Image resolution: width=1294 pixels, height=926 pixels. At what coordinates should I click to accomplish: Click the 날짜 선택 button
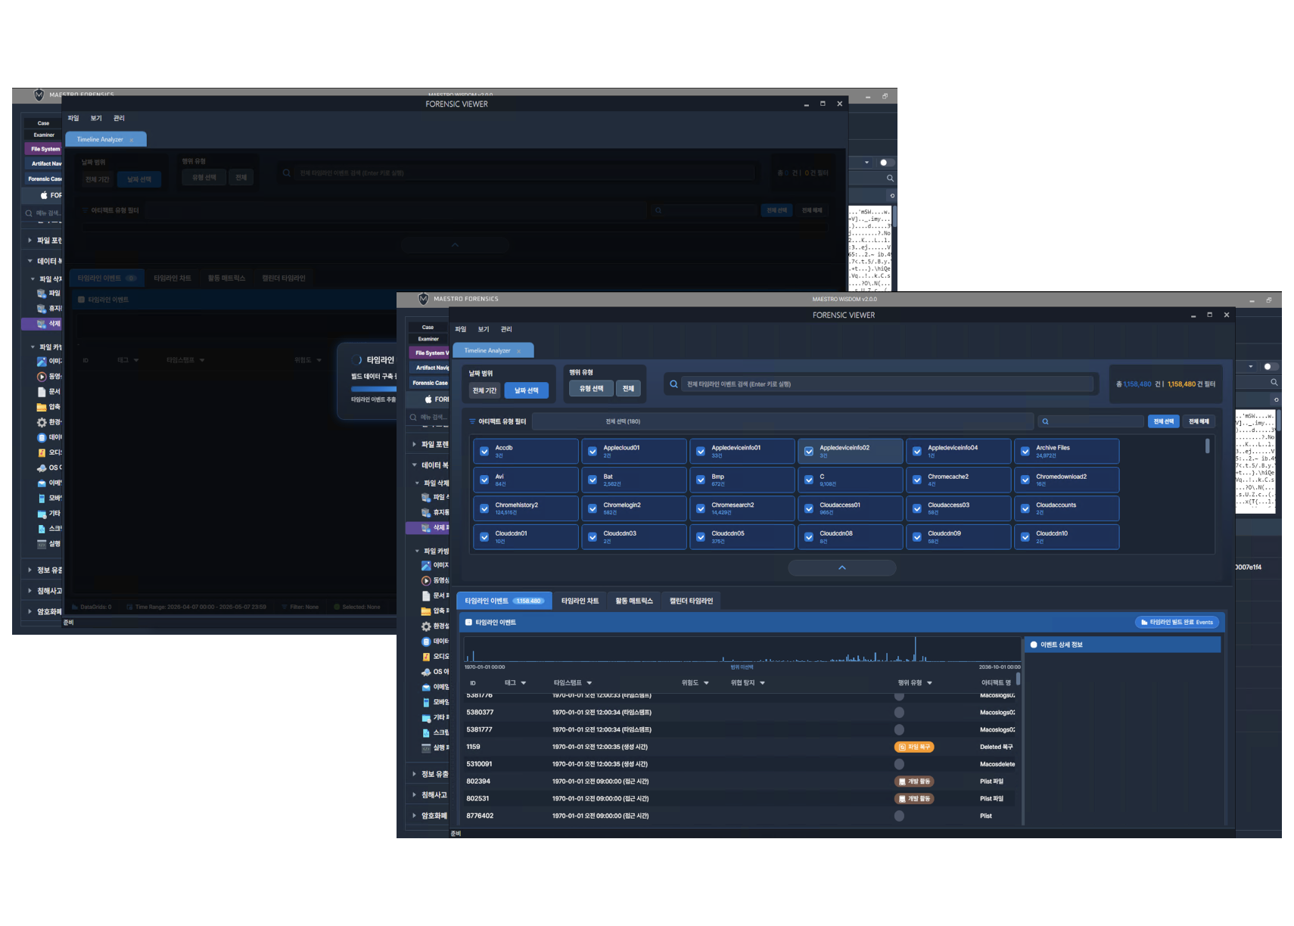527,390
